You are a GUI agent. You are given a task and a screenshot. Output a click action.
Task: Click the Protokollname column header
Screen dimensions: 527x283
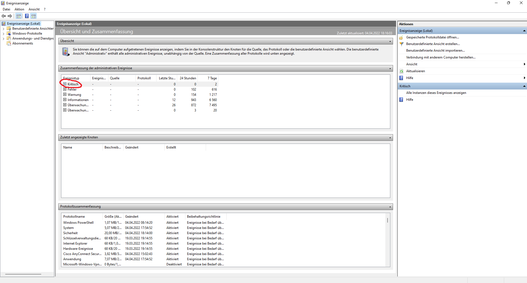point(82,217)
